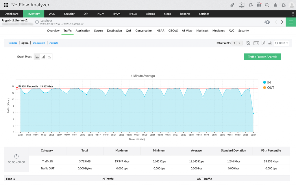
Task: Toggle the IN series in chart legend
Action: (267, 82)
